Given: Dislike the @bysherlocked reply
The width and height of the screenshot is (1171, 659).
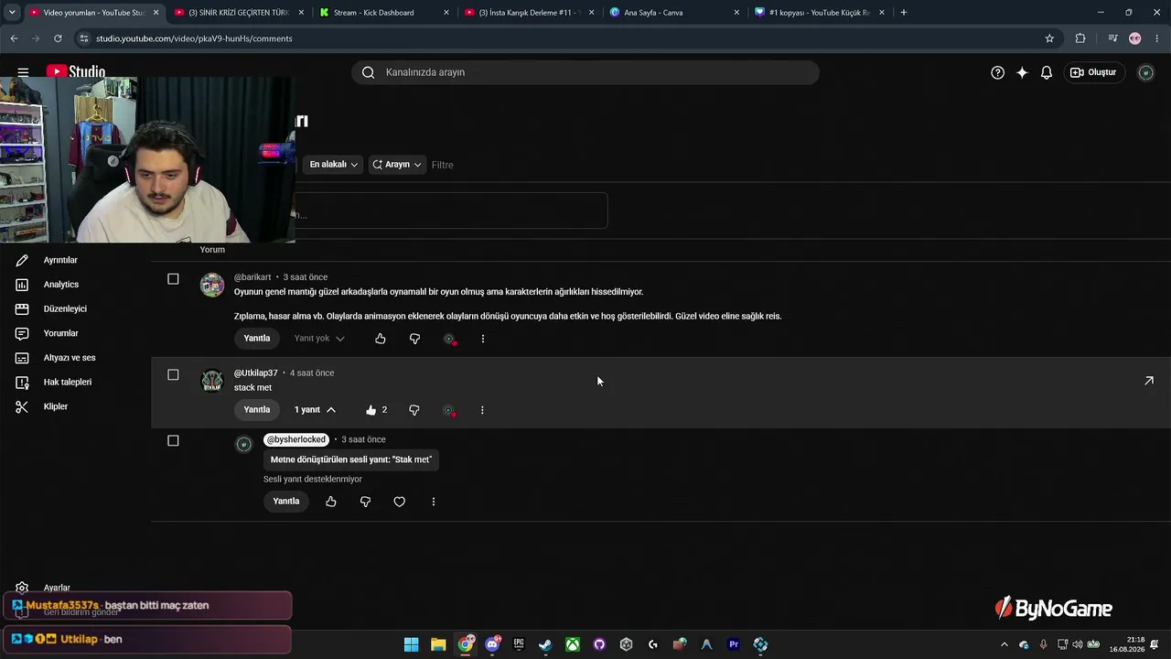Looking at the screenshot, I should [x=365, y=502].
